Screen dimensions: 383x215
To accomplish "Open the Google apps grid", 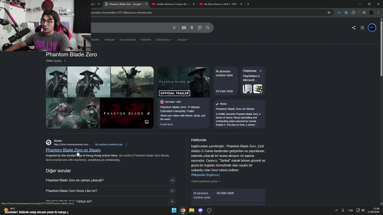I will click(x=362, y=28).
